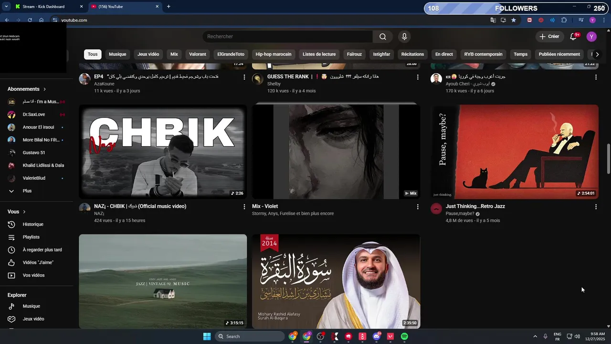Select the Valorant filter chip
The image size is (611, 344).
tap(198, 54)
